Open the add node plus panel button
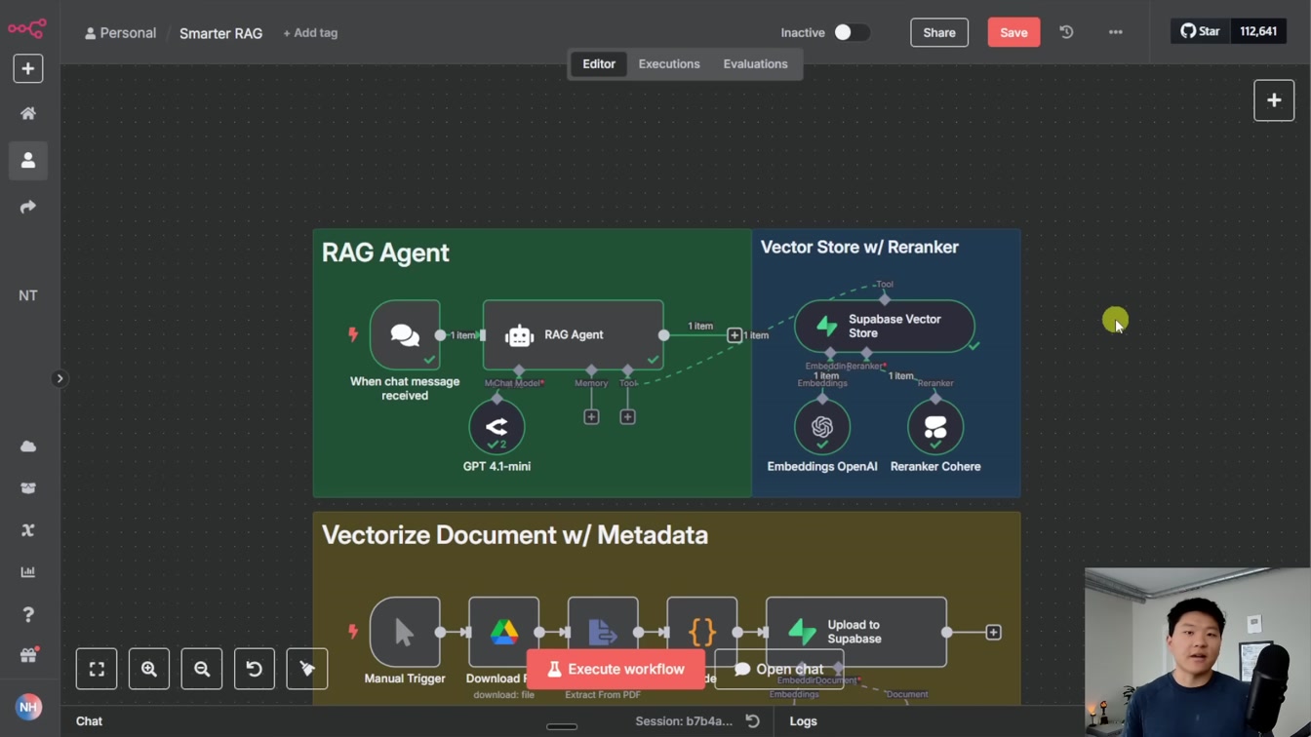The height and width of the screenshot is (737, 1311). tap(1274, 100)
